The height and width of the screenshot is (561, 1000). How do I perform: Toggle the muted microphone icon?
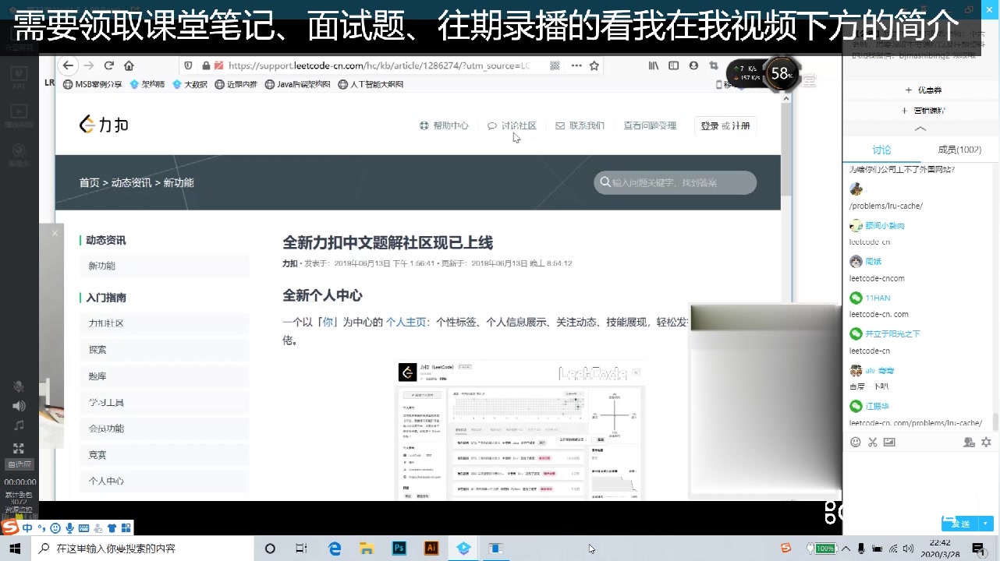19,387
